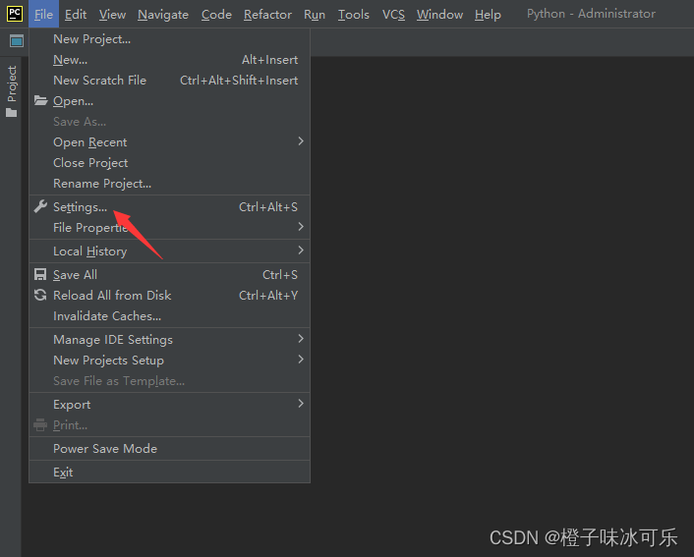Expand the Open Recent submenu arrow
This screenshot has height=557, width=694.
tap(301, 141)
